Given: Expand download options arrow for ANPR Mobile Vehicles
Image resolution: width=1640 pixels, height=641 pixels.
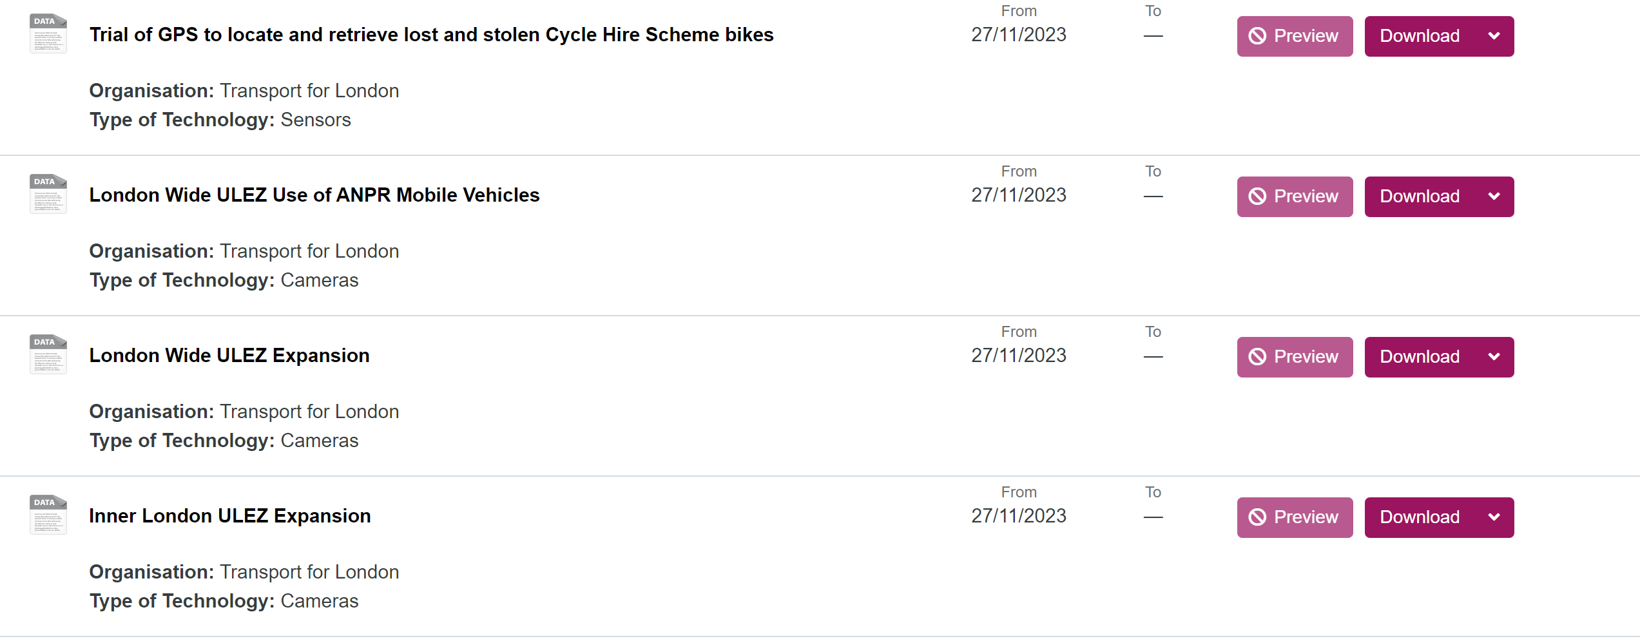Looking at the screenshot, I should pyautogui.click(x=1494, y=196).
